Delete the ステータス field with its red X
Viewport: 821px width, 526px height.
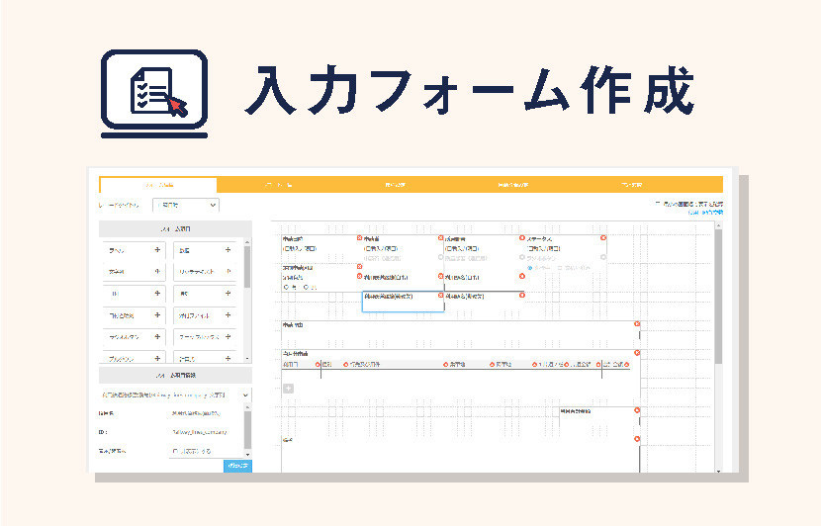[603, 237]
